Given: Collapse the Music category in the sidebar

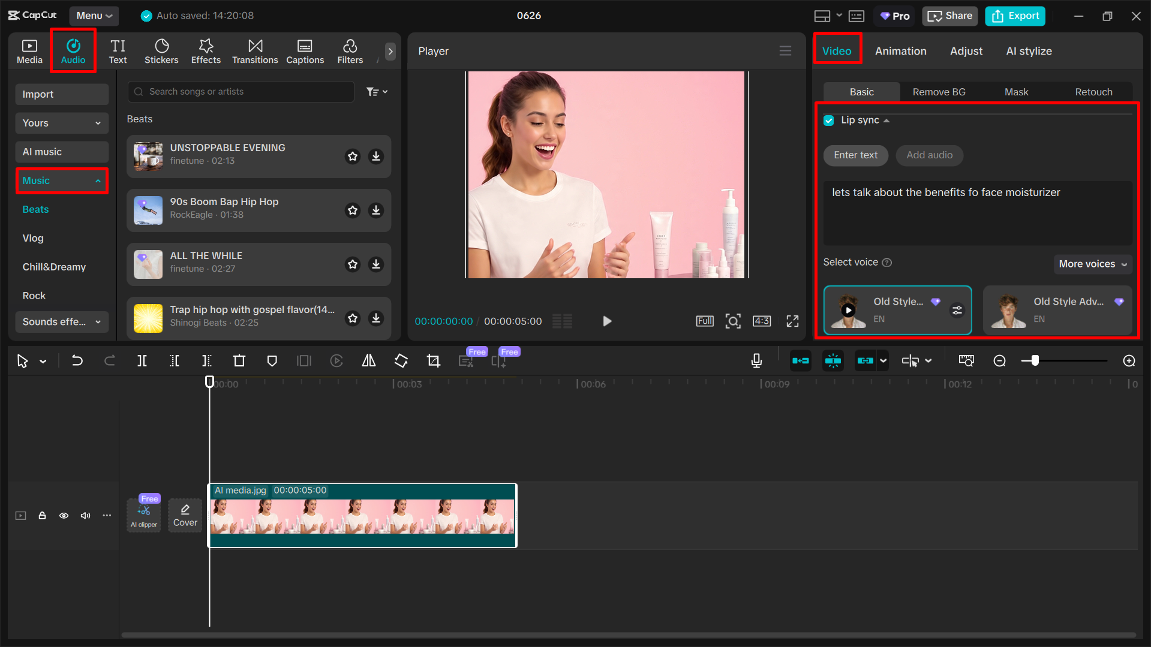Looking at the screenshot, I should pos(62,180).
